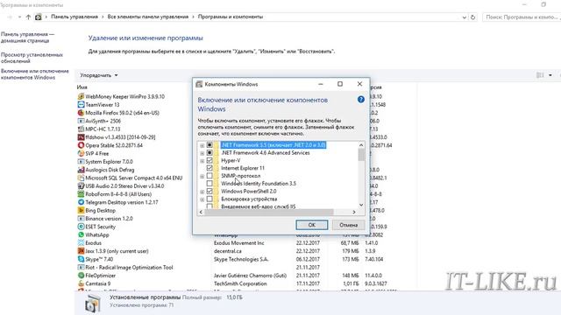Viewport: 561px width, 315px height.
Task: Enable the SNMP-протокол checkbox
Action: [x=209, y=176]
